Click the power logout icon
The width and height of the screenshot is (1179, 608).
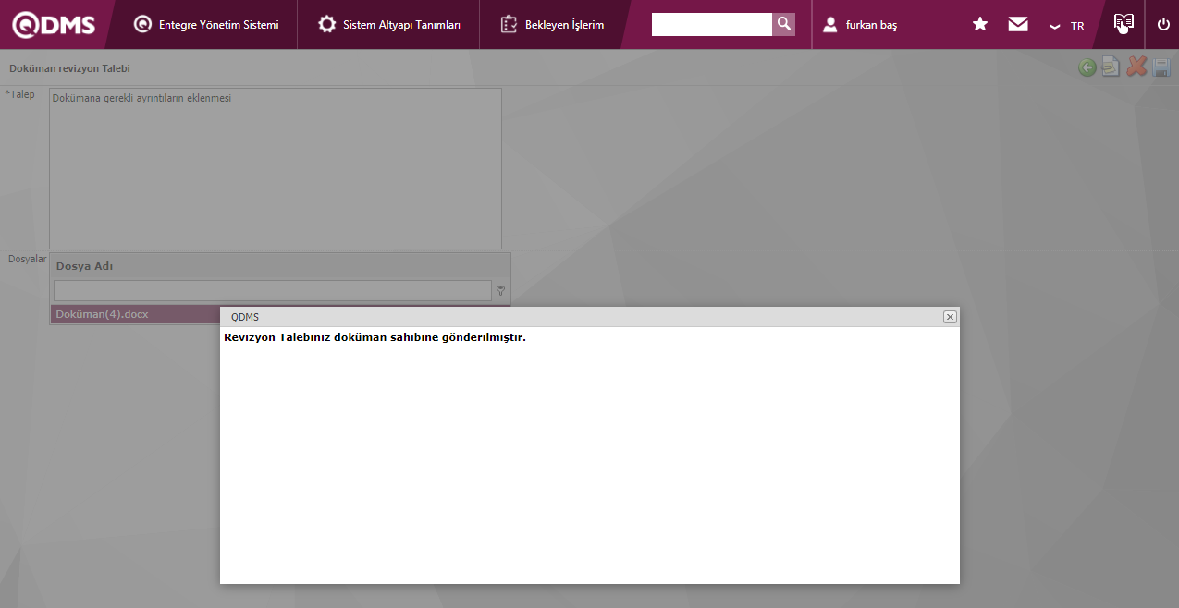click(x=1163, y=25)
